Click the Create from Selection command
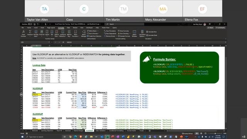The height and width of the screenshot is (139, 247). pos(94,36)
